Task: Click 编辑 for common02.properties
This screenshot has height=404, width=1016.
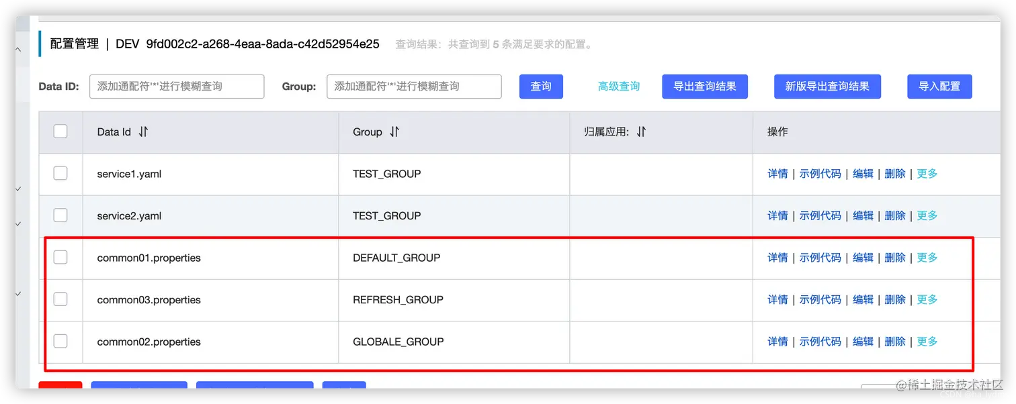Action: point(863,342)
